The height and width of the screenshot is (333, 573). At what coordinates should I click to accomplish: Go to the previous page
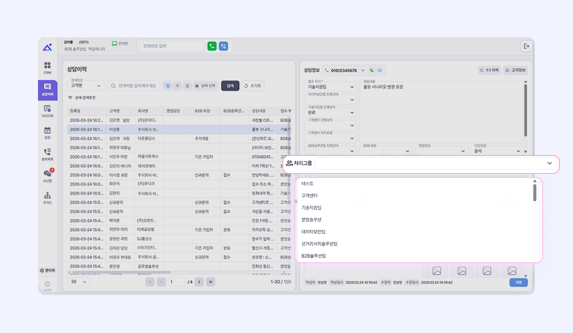[161, 282]
